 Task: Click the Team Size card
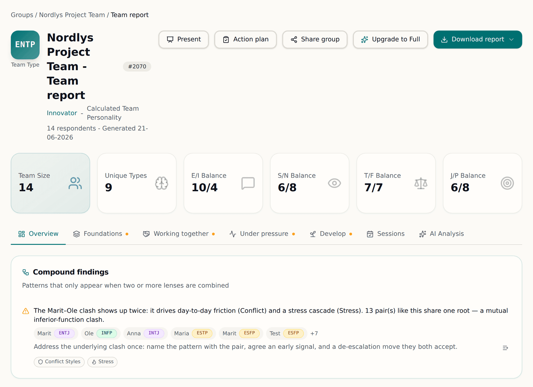click(50, 183)
